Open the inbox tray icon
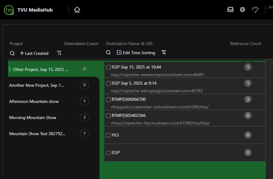 tap(230, 10)
